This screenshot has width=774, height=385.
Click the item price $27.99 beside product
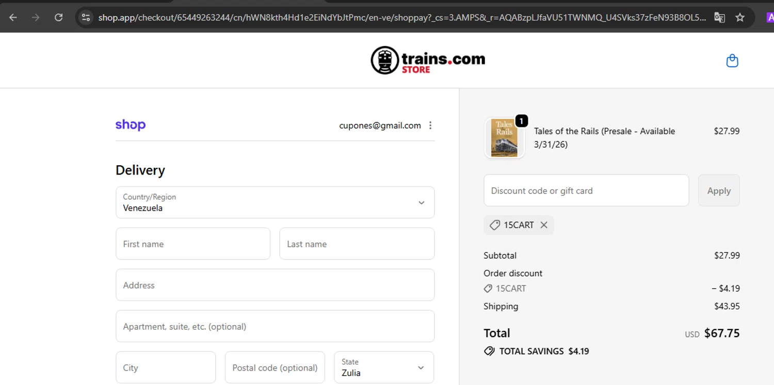click(727, 131)
